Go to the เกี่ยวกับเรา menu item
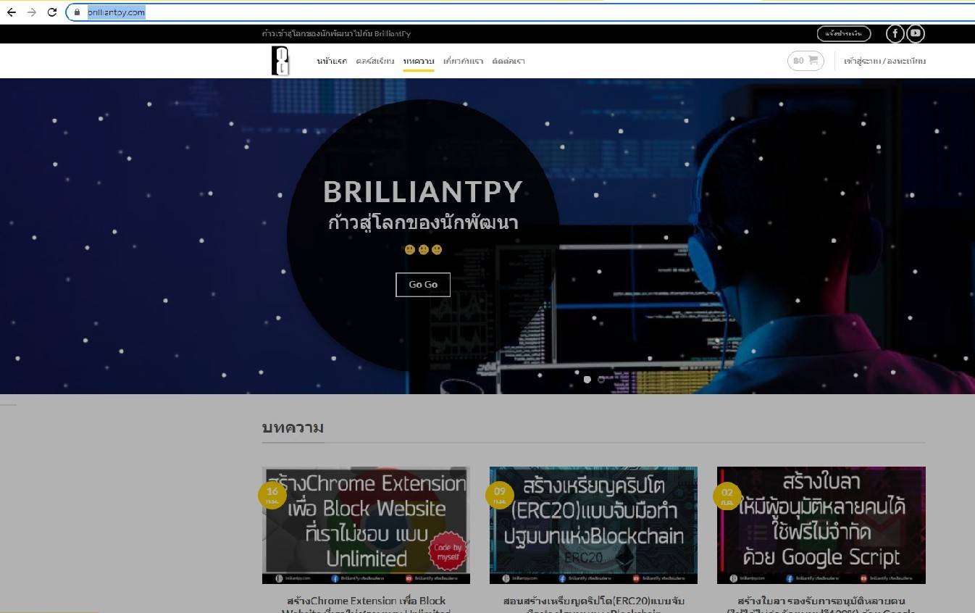 pos(463,61)
